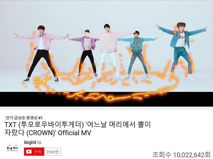Click the gray divider strip below the player
Image resolution: width=213 pixels, height=159 pixels.
106,108
